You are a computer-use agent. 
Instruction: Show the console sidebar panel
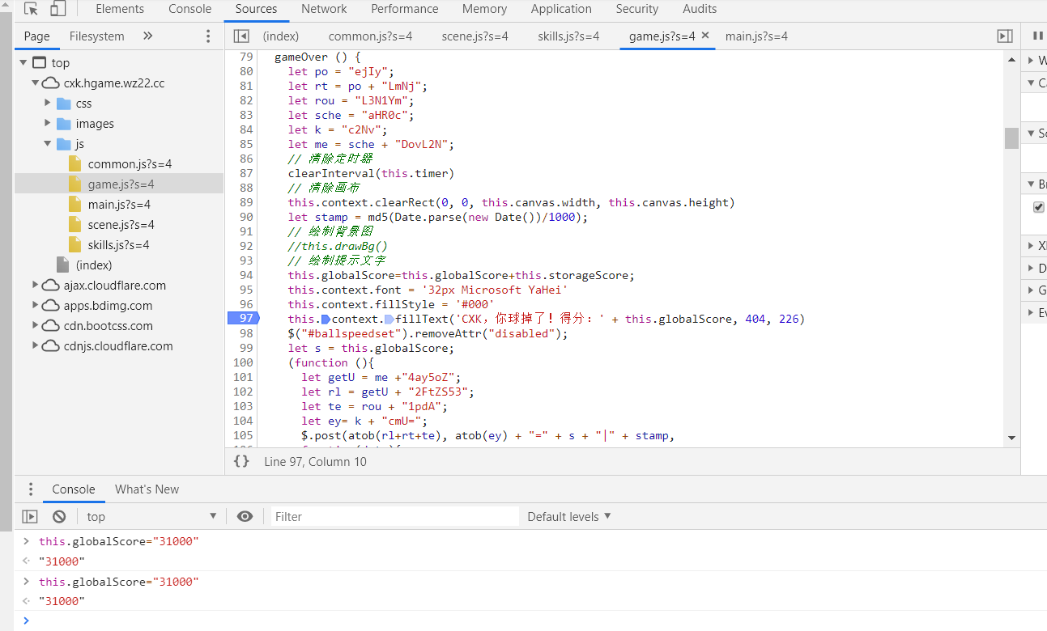point(30,517)
